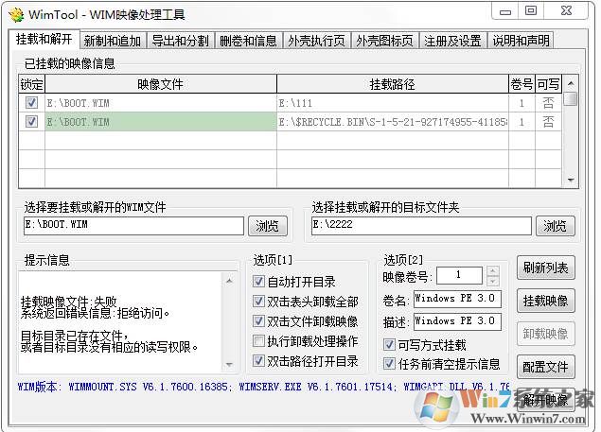Image resolution: width=601 pixels, height=432 pixels.
Task: Toggle the 可写方式挂载 checkbox
Action: click(389, 345)
